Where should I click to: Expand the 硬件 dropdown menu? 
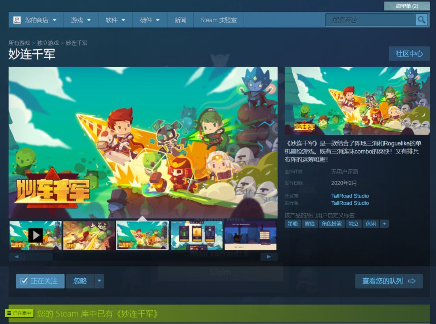click(x=150, y=20)
